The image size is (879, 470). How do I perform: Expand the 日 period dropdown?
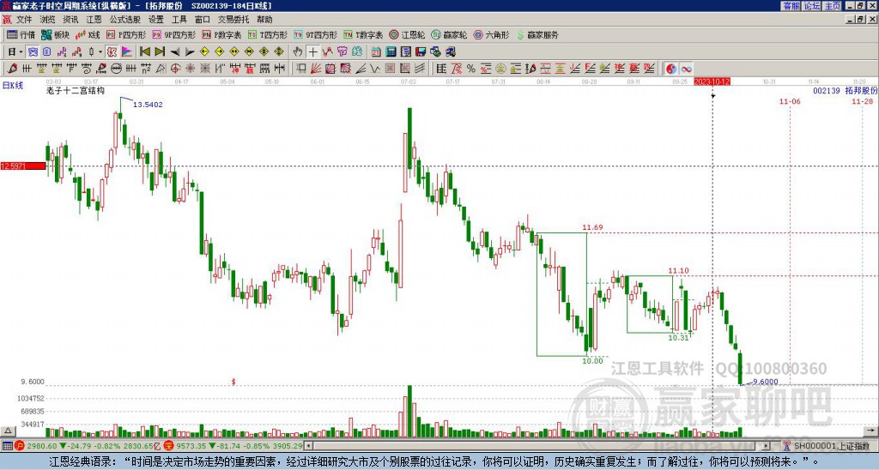15,51
